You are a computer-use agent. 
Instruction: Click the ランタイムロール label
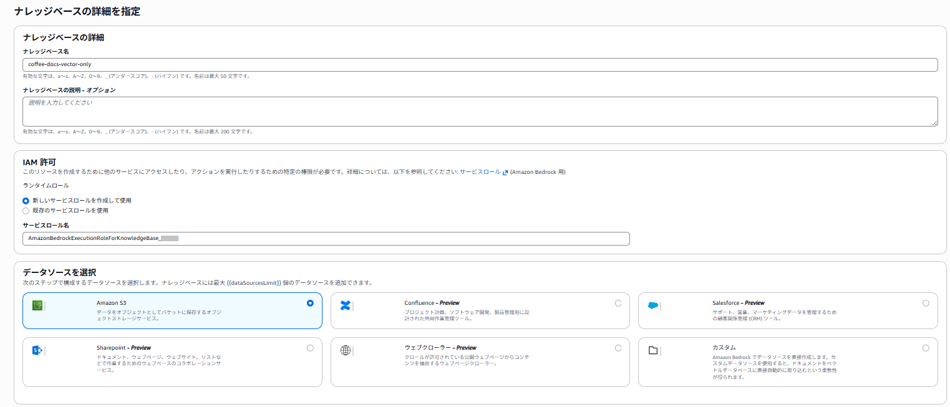[x=46, y=185]
